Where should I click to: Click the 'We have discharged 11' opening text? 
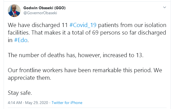38,25
